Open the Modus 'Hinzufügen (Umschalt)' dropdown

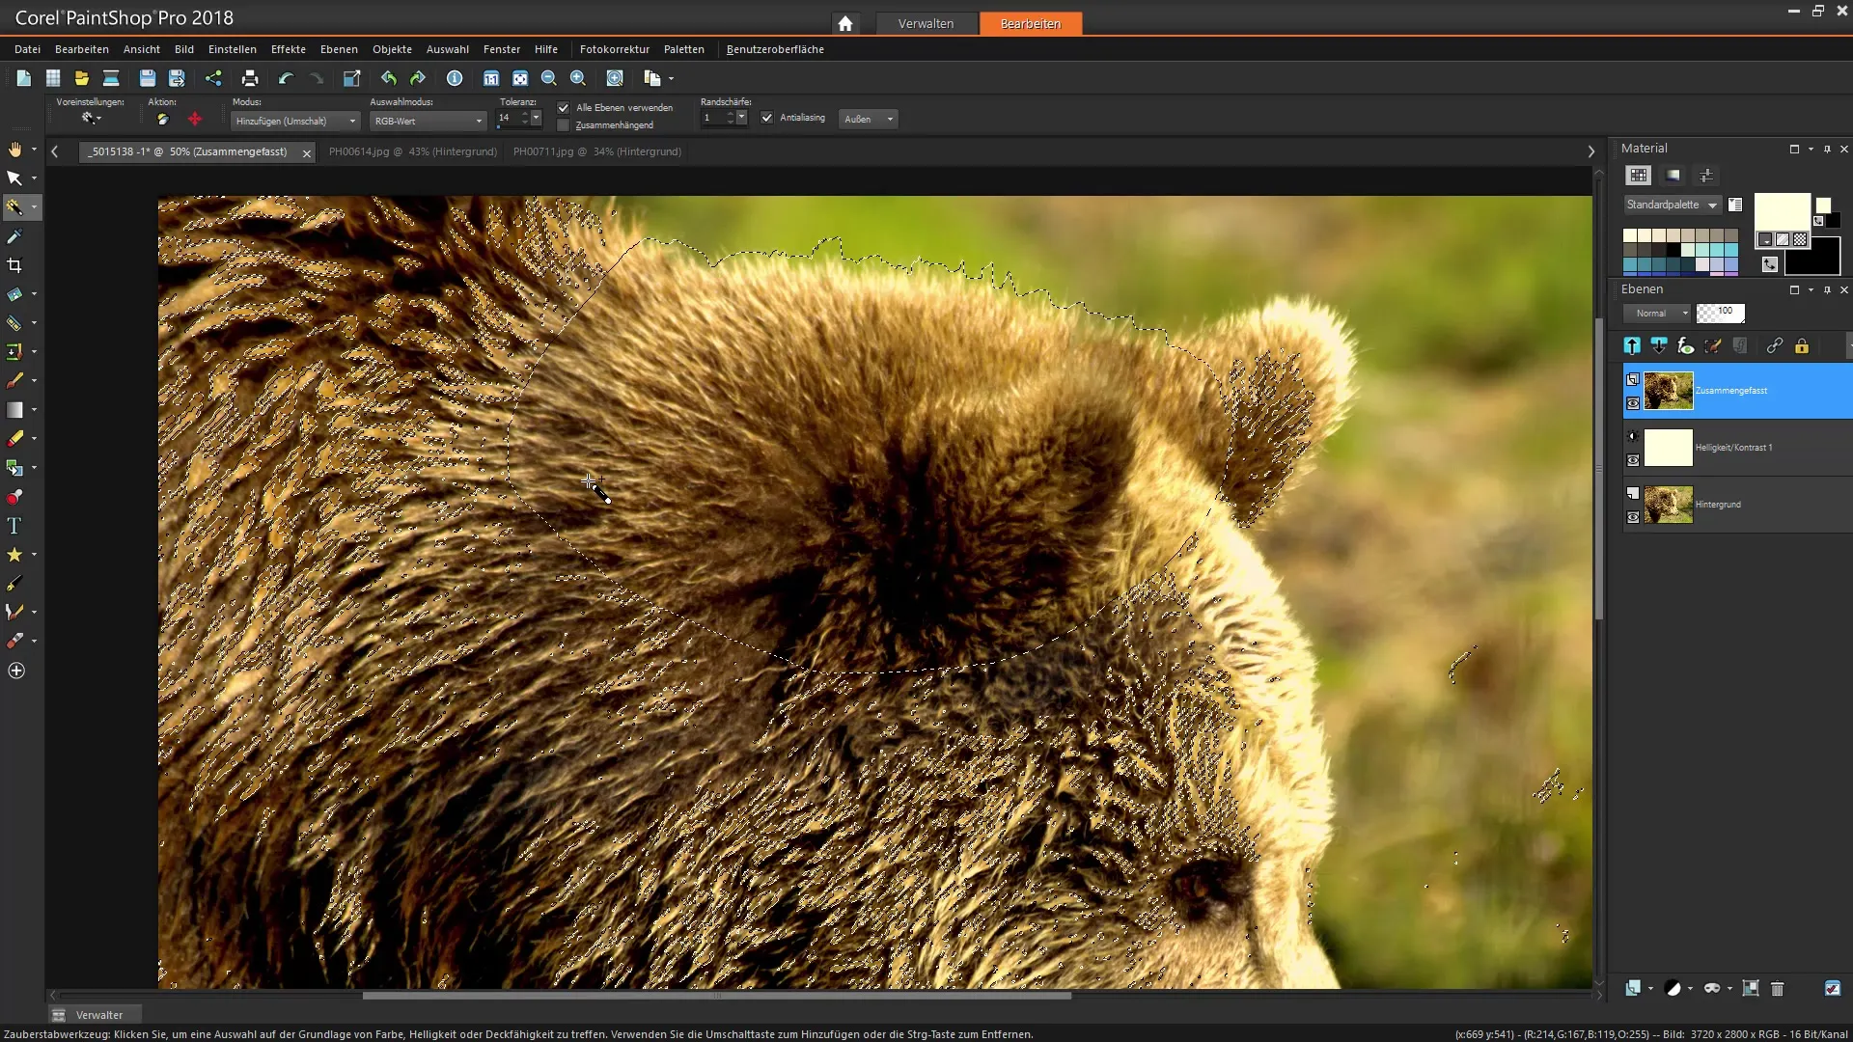click(295, 121)
